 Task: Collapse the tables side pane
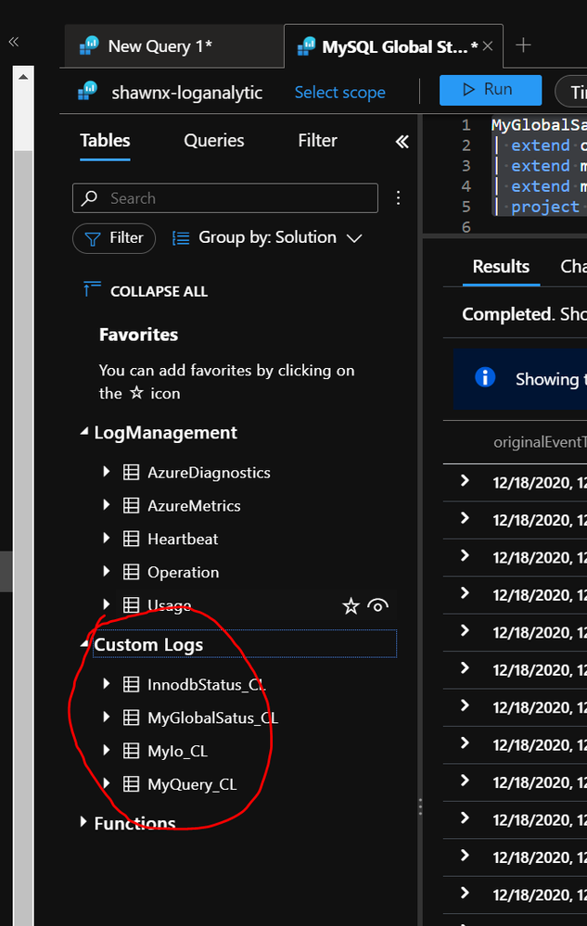tap(402, 142)
